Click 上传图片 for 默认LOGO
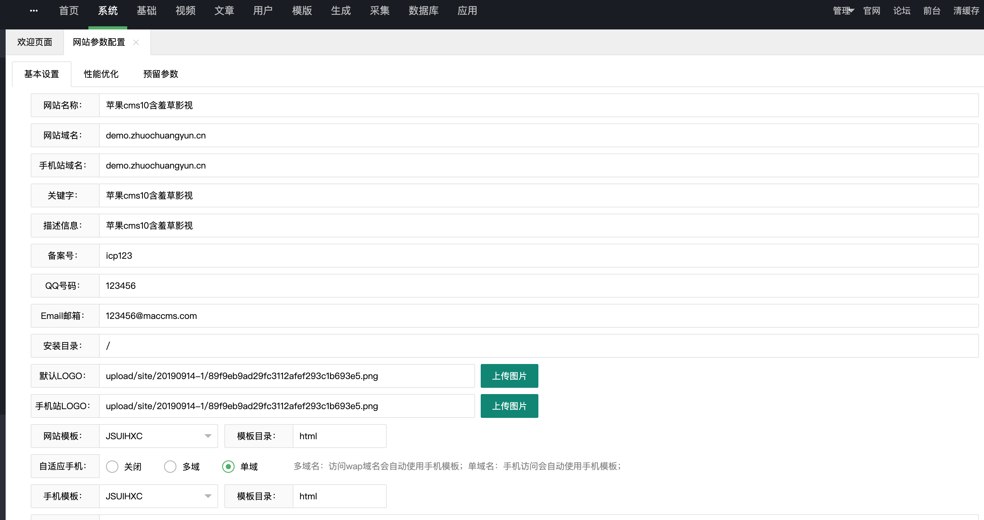984x520 pixels. 509,376
